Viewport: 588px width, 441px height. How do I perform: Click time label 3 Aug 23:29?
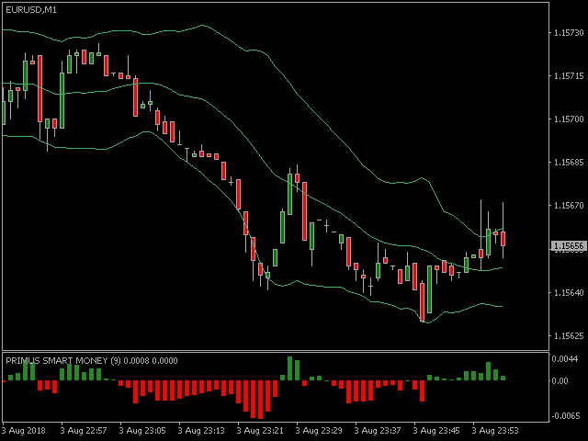[319, 431]
